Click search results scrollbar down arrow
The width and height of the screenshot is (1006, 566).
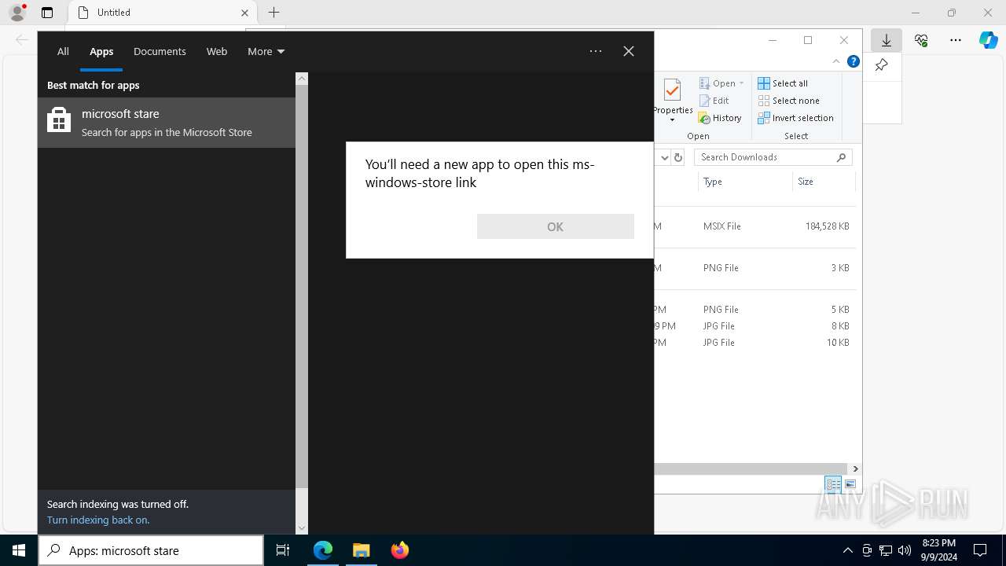coord(302,528)
